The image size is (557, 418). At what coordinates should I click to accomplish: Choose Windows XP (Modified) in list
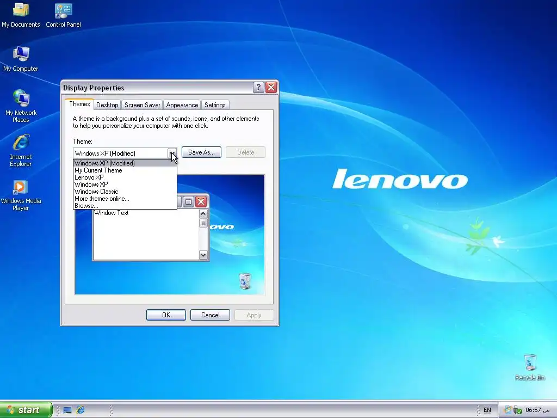coord(125,163)
